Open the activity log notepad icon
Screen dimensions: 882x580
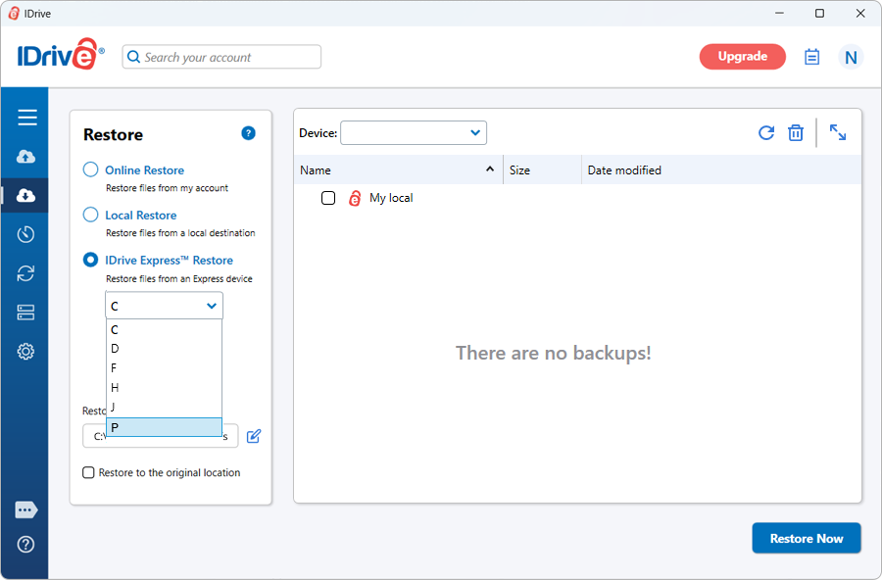click(811, 57)
